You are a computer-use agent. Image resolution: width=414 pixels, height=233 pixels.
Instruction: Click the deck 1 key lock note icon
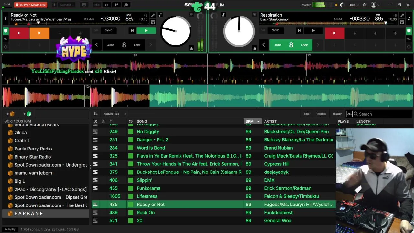[160, 15]
